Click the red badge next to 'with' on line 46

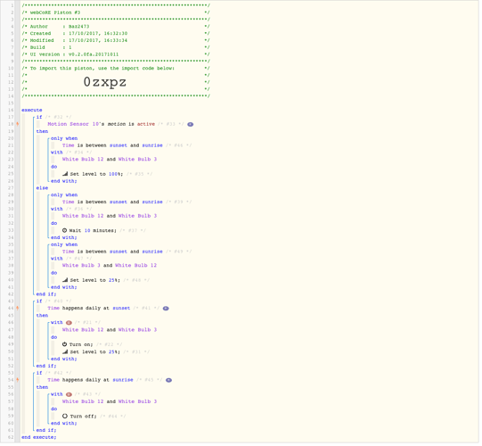[x=69, y=324]
